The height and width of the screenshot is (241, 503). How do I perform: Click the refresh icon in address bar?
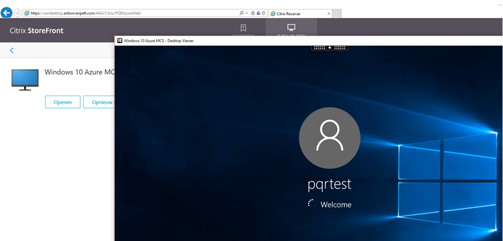click(263, 13)
